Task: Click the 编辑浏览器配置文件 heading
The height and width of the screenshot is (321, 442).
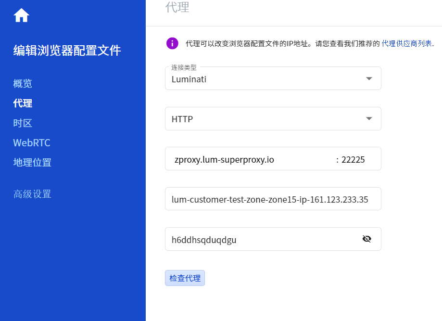Action: [x=67, y=51]
